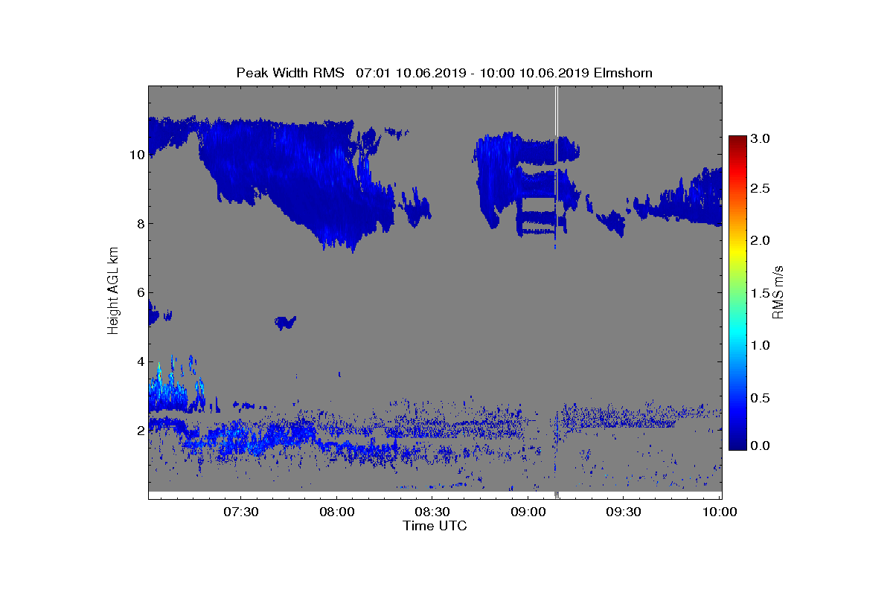Image resolution: width=893 pixels, height=595 pixels.
Task: Click the colorbar value 2.0
Action: point(759,240)
